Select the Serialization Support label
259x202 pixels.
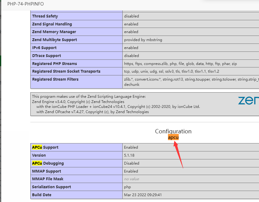pos(51,187)
